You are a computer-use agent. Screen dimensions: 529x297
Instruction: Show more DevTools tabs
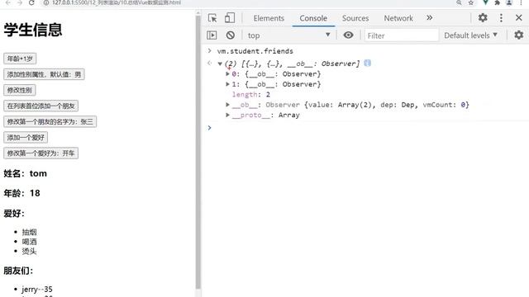coord(430,18)
